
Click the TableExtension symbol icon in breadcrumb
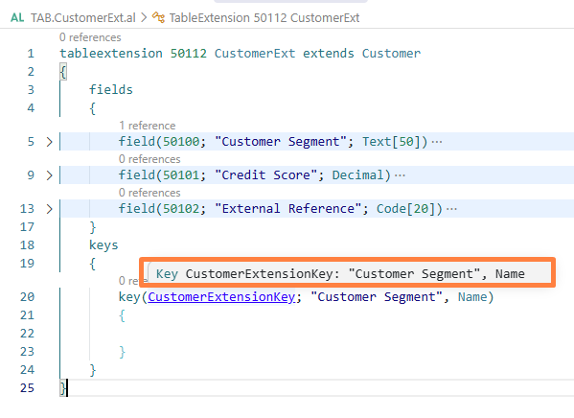(158, 17)
